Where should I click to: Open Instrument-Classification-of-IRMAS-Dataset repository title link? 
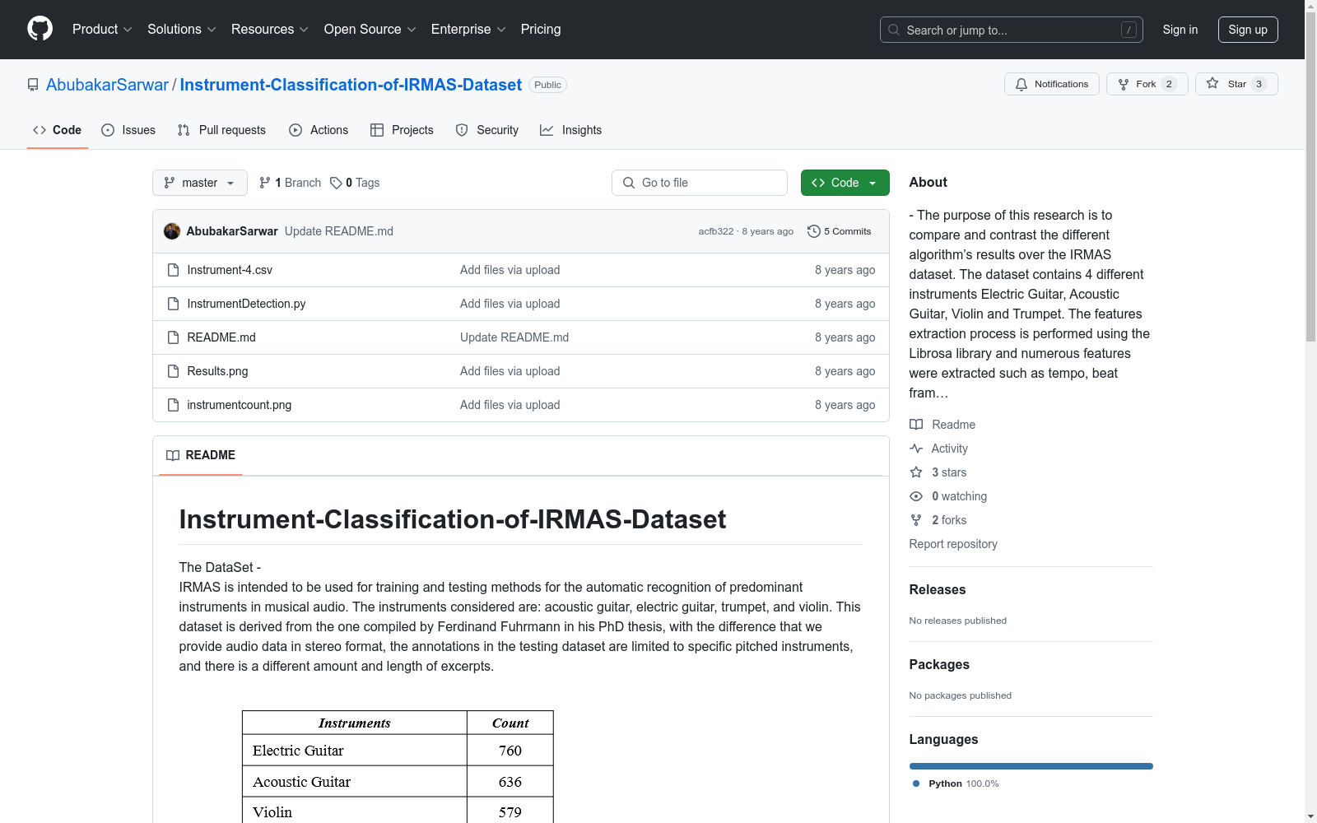351,85
